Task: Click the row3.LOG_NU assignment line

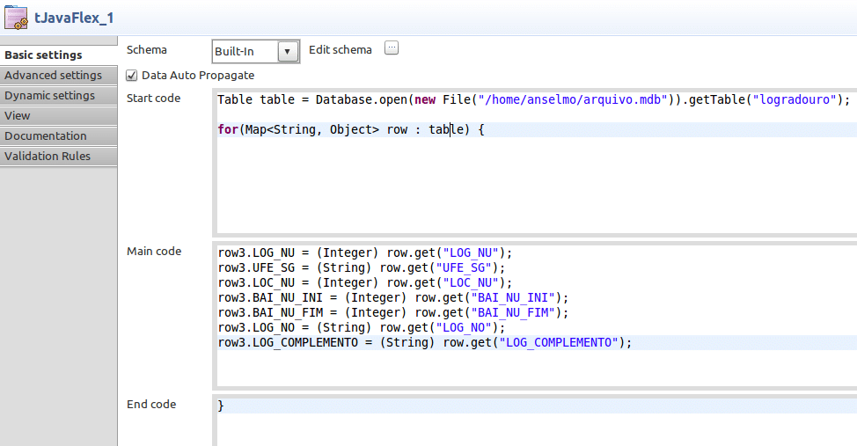Action: (x=364, y=252)
